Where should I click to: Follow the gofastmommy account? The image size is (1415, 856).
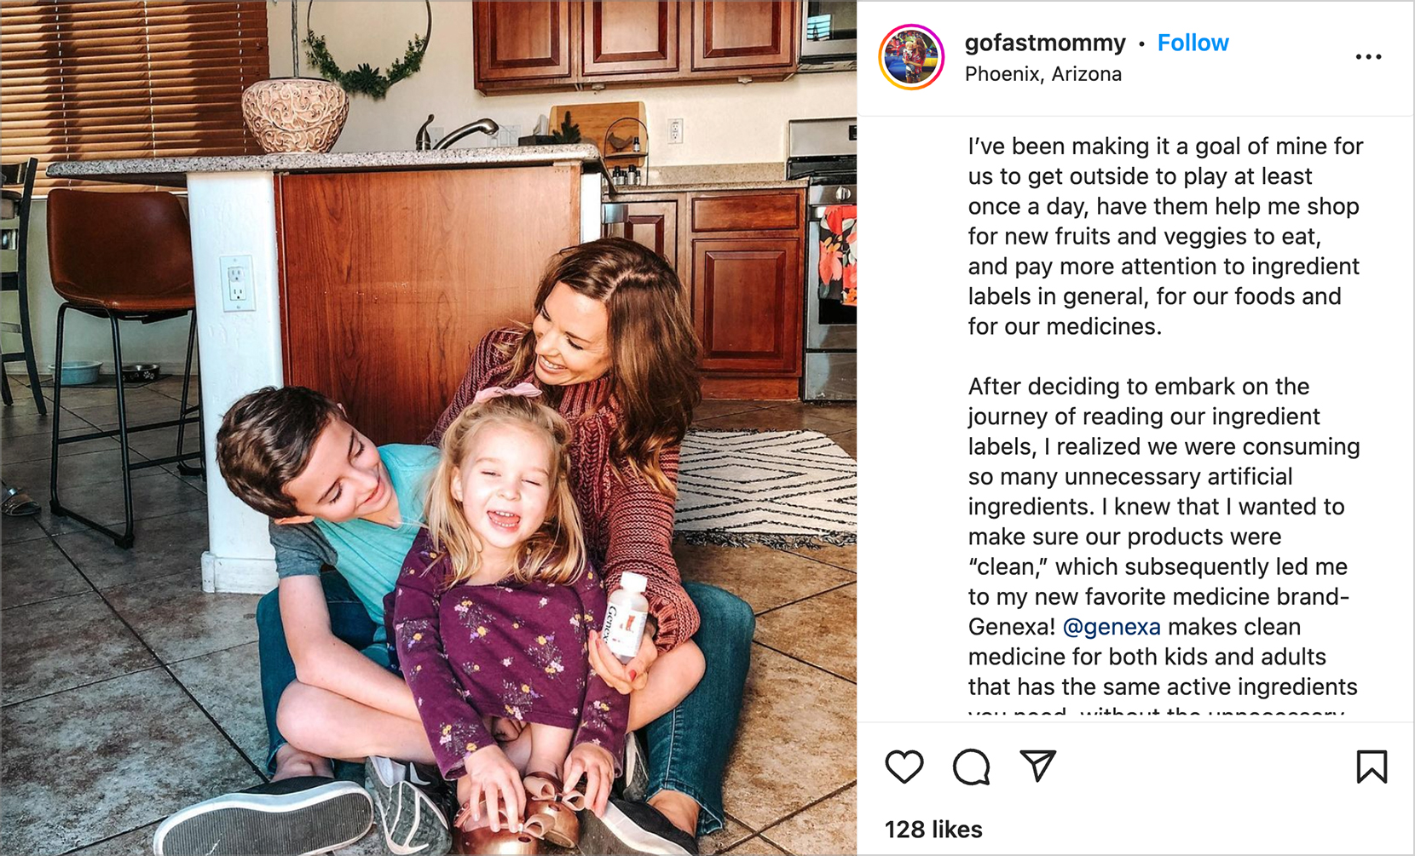[x=1193, y=43]
